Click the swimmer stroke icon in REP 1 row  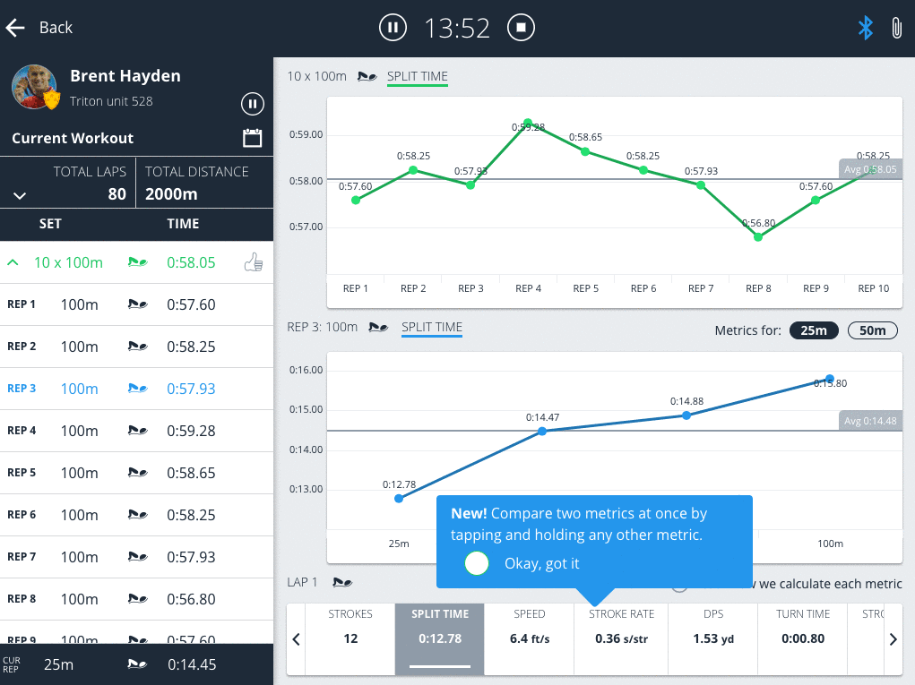coord(138,304)
